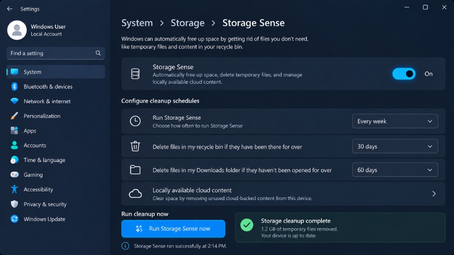The width and height of the screenshot is (454, 255).
Task: Click the Storage breadcrumb link
Action: pyautogui.click(x=187, y=23)
